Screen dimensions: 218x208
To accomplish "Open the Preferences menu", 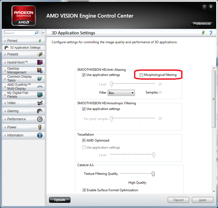I will click(202, 24).
